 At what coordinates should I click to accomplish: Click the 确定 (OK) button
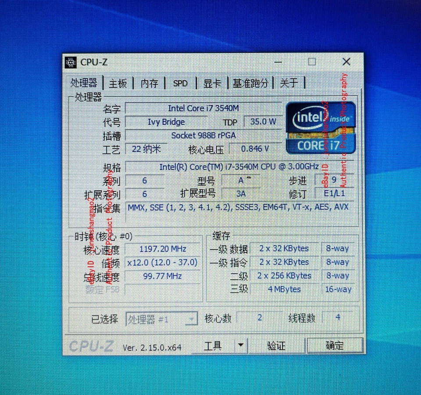click(x=335, y=345)
